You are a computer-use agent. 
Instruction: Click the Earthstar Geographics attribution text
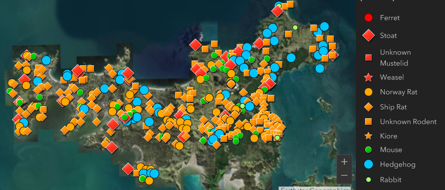tap(314, 189)
